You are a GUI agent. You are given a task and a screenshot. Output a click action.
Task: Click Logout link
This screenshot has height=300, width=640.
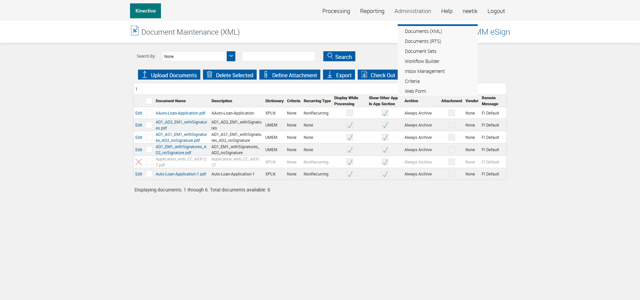coord(496,11)
